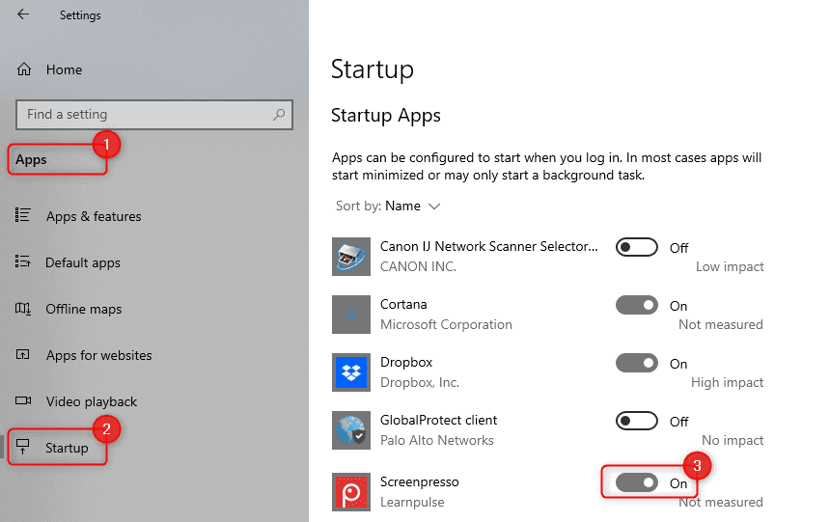Image resolution: width=830 pixels, height=522 pixels.
Task: Open Apps for websites section
Action: point(98,355)
